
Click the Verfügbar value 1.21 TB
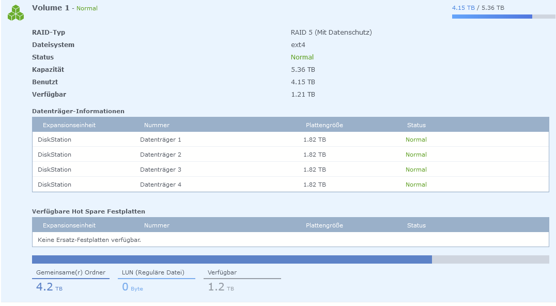(303, 94)
